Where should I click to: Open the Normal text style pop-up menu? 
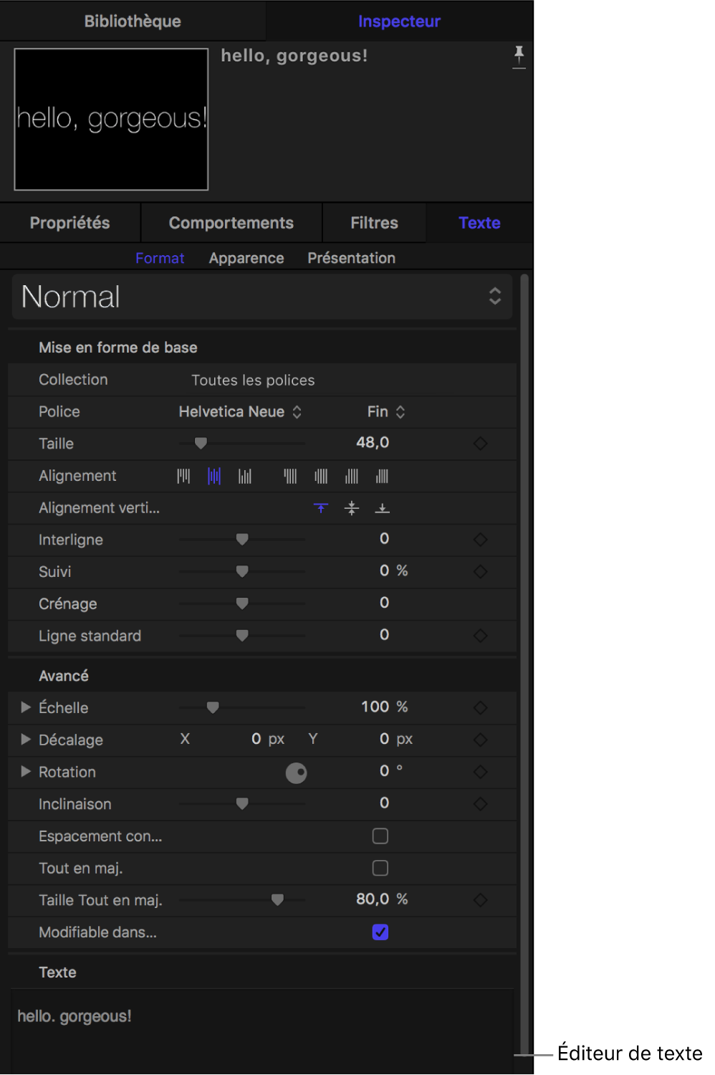[x=261, y=297]
